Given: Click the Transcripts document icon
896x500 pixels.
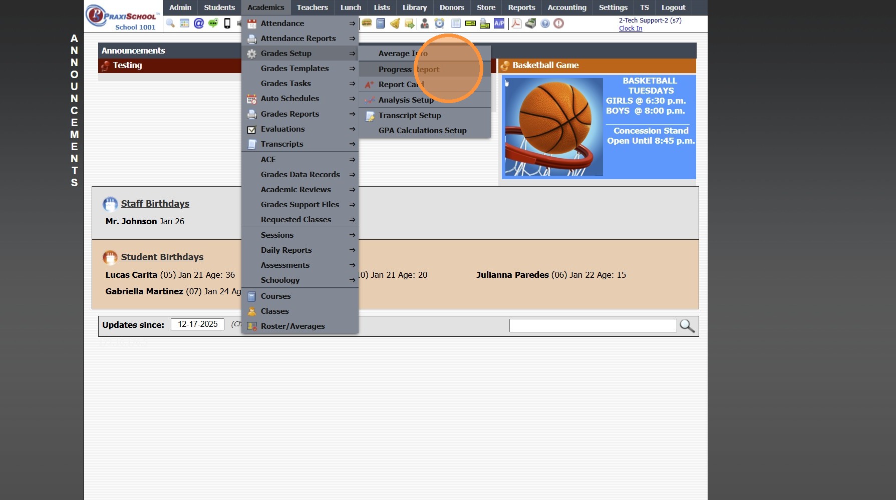Looking at the screenshot, I should [252, 145].
